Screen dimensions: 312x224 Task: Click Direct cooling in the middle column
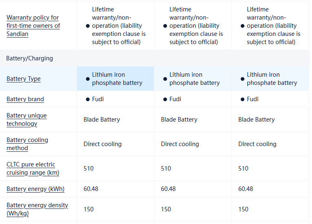(180, 144)
